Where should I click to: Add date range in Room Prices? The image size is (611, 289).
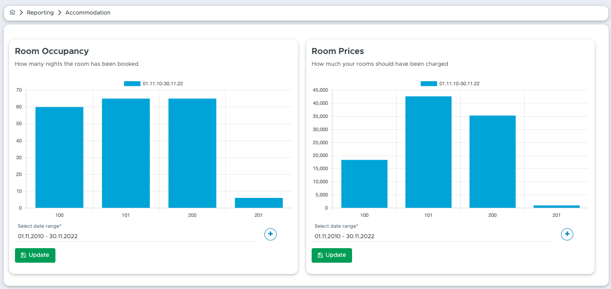[567, 234]
